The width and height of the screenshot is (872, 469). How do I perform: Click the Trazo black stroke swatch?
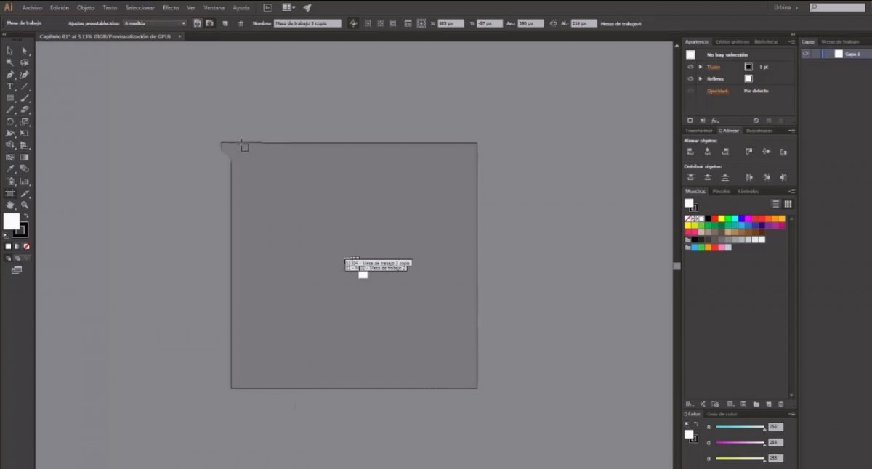coord(748,67)
